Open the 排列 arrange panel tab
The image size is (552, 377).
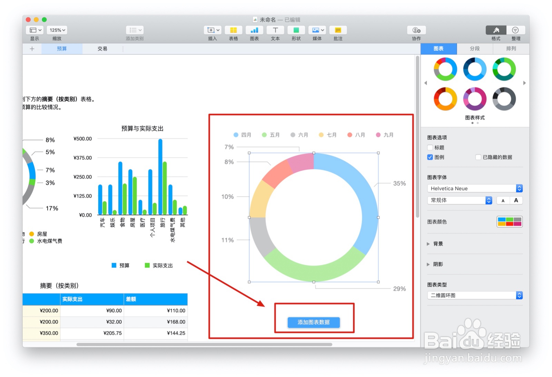click(511, 49)
